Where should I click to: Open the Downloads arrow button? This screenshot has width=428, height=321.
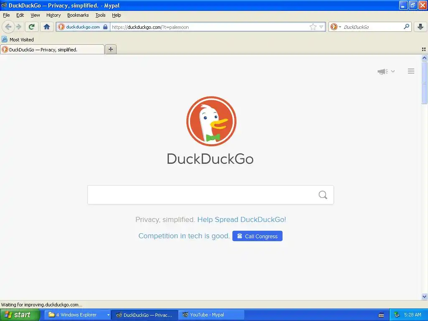pos(420,27)
